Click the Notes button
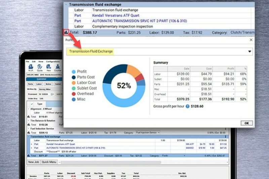This screenshot has width=269, height=179. click(x=48, y=84)
